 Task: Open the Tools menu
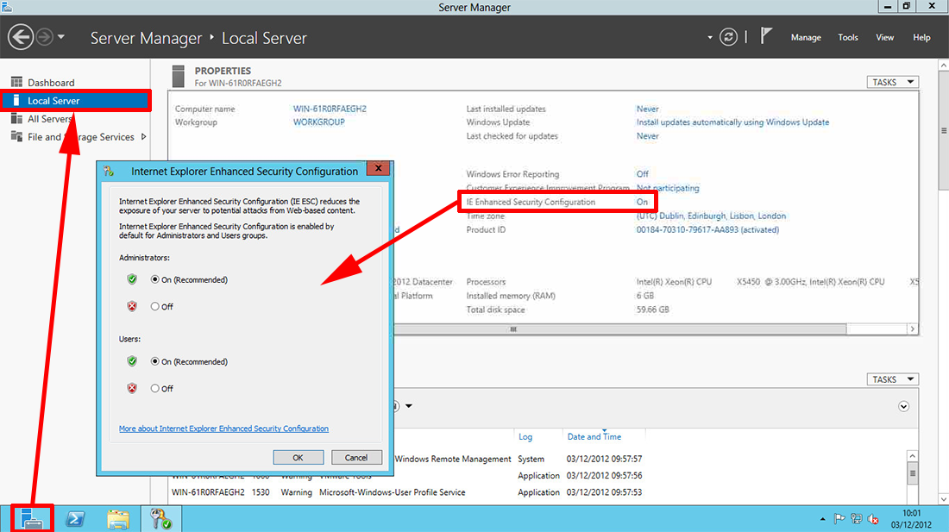tap(848, 37)
